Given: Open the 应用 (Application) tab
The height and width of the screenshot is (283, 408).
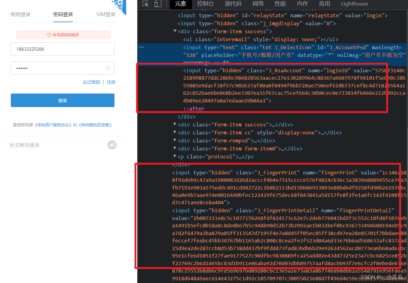Looking at the screenshot, I should pyautogui.click(x=325, y=4).
